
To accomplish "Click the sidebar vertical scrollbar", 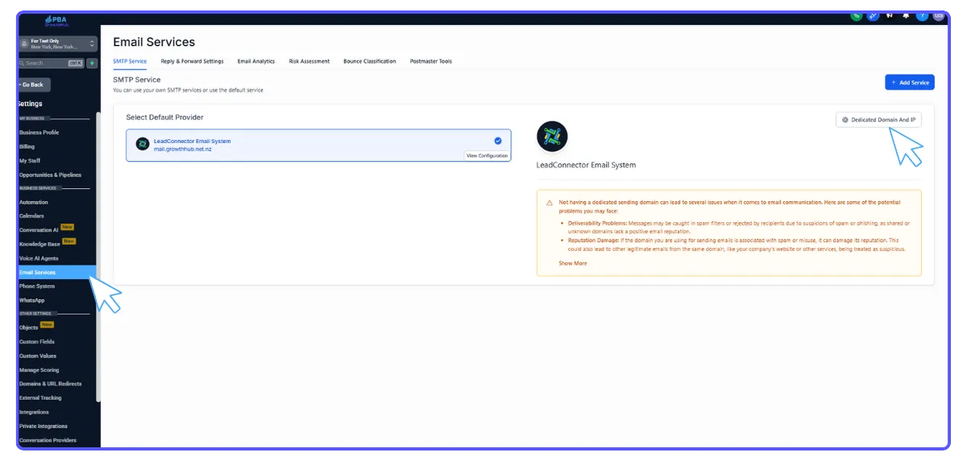I will tap(98, 257).
